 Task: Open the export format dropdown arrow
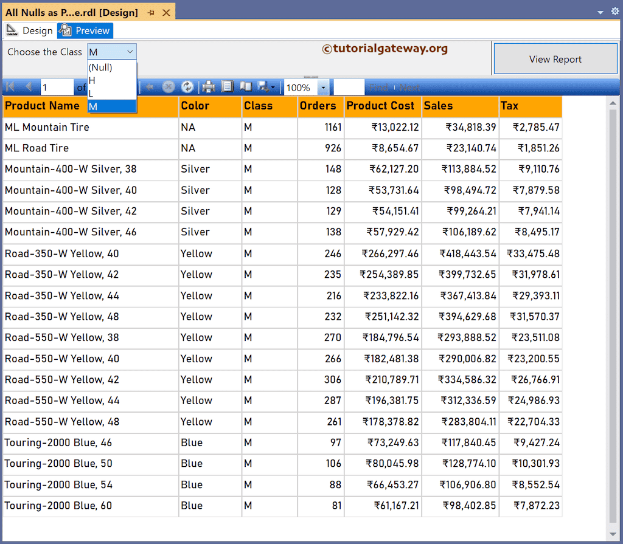point(272,86)
